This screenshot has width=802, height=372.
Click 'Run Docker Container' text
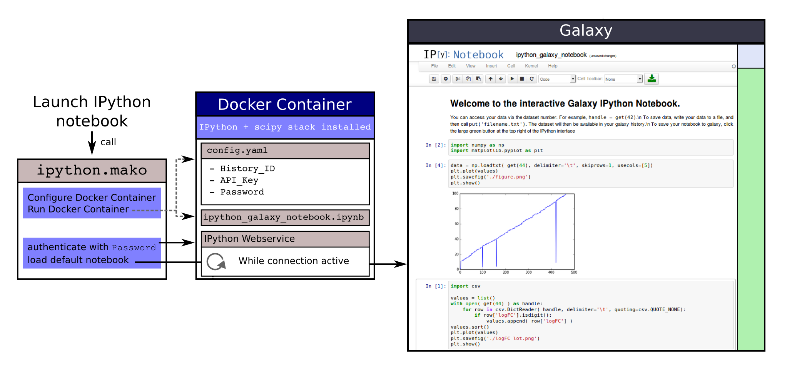[x=78, y=209]
